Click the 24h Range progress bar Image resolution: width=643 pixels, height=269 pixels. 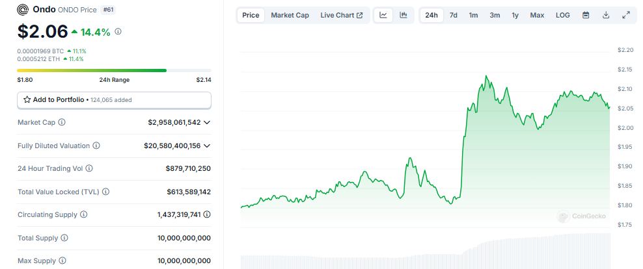[x=114, y=70]
